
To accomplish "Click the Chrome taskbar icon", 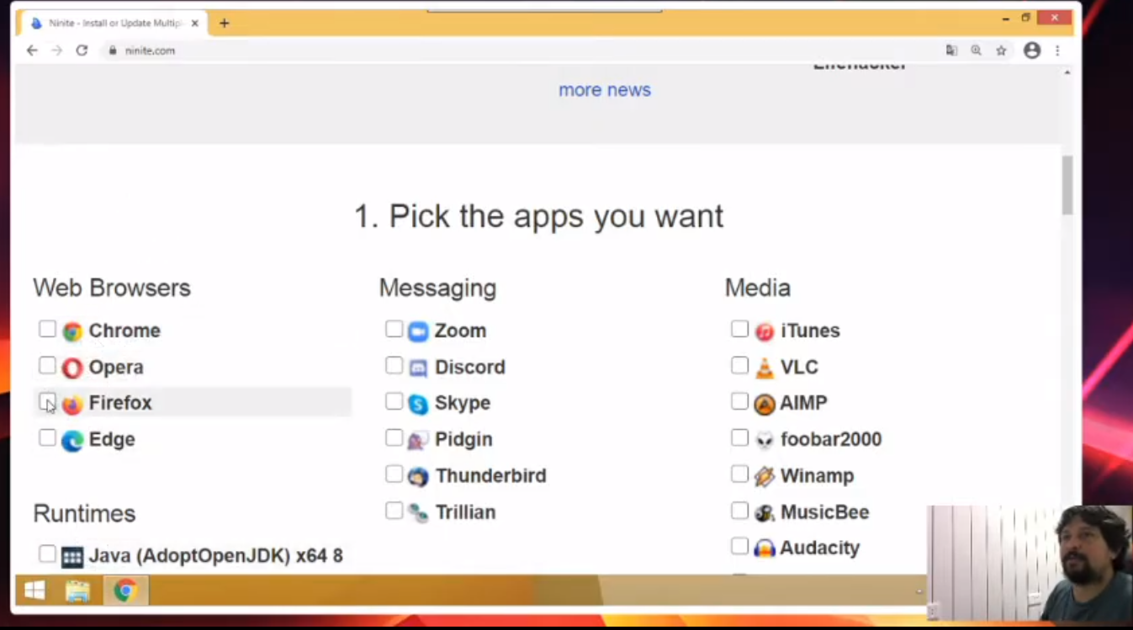I will tap(125, 590).
